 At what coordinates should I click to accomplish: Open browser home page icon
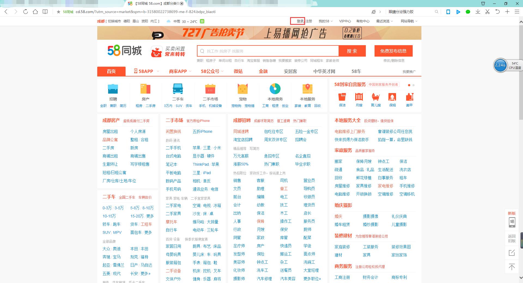(x=35, y=12)
